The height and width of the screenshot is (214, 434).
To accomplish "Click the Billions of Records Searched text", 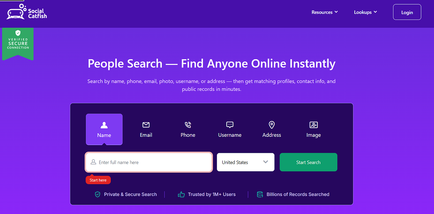I will [298, 194].
